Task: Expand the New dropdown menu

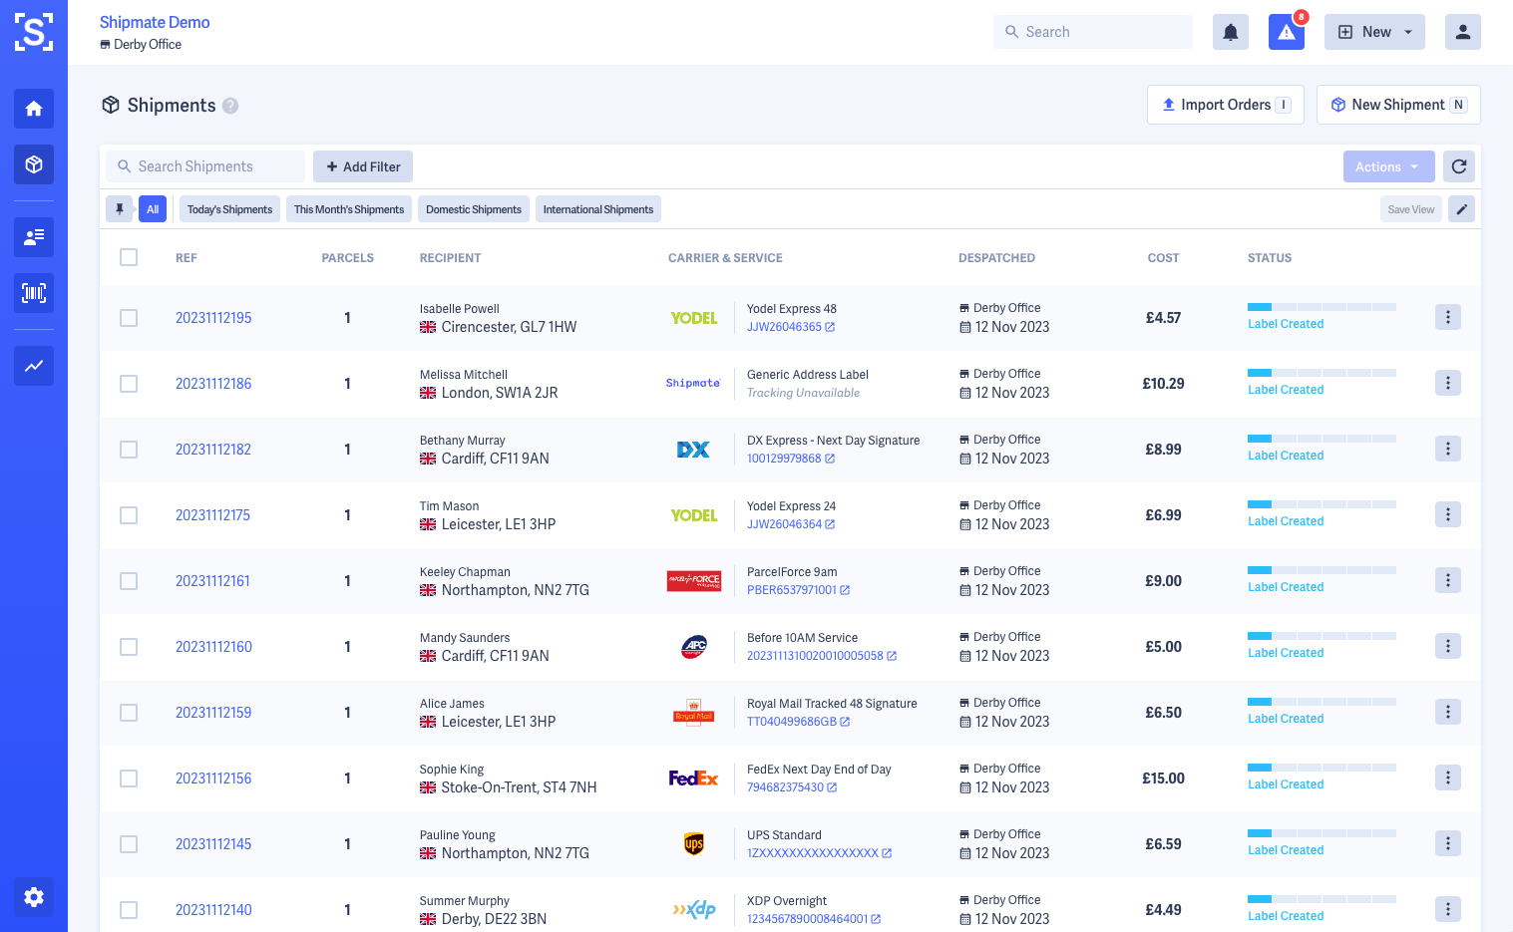Action: pyautogui.click(x=1374, y=32)
